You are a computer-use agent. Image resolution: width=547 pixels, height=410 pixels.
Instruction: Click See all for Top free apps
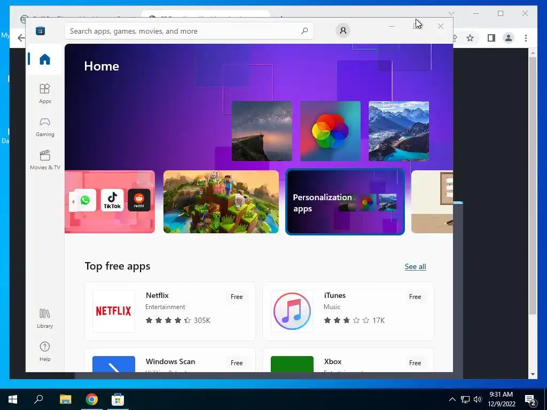[x=415, y=267]
